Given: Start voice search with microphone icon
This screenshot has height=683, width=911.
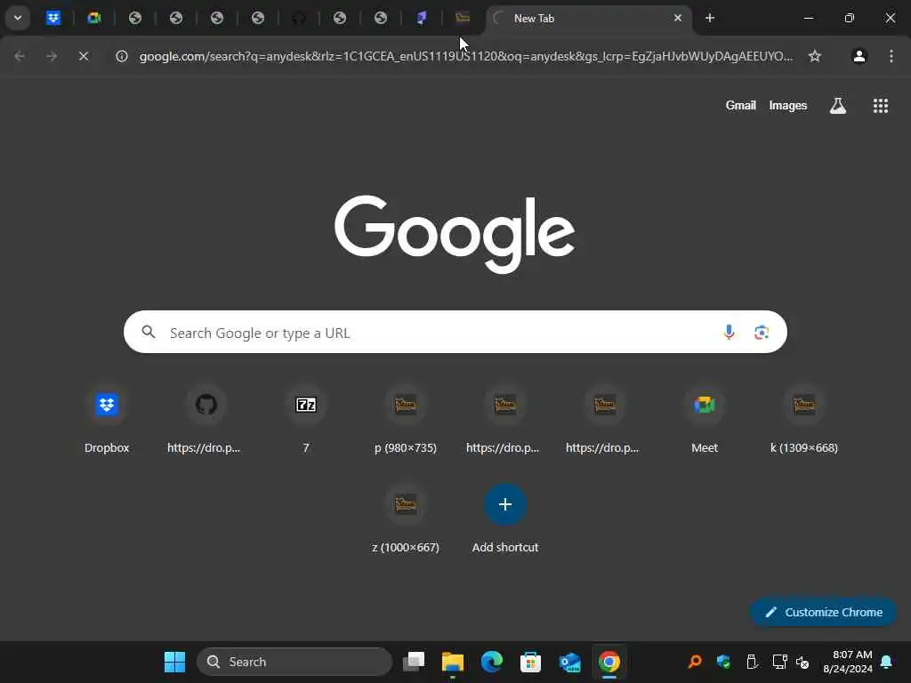Looking at the screenshot, I should pyautogui.click(x=729, y=333).
